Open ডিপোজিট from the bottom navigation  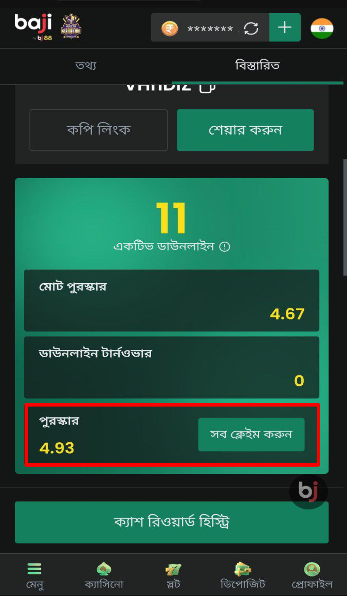coord(243,575)
